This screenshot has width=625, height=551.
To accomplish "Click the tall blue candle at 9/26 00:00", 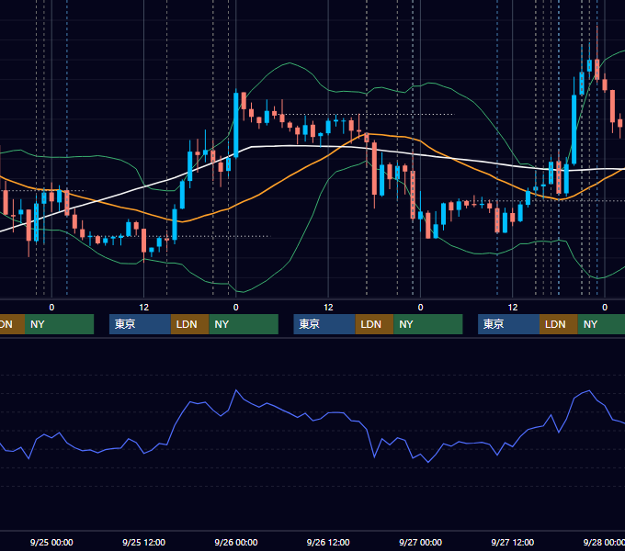I will [236, 125].
